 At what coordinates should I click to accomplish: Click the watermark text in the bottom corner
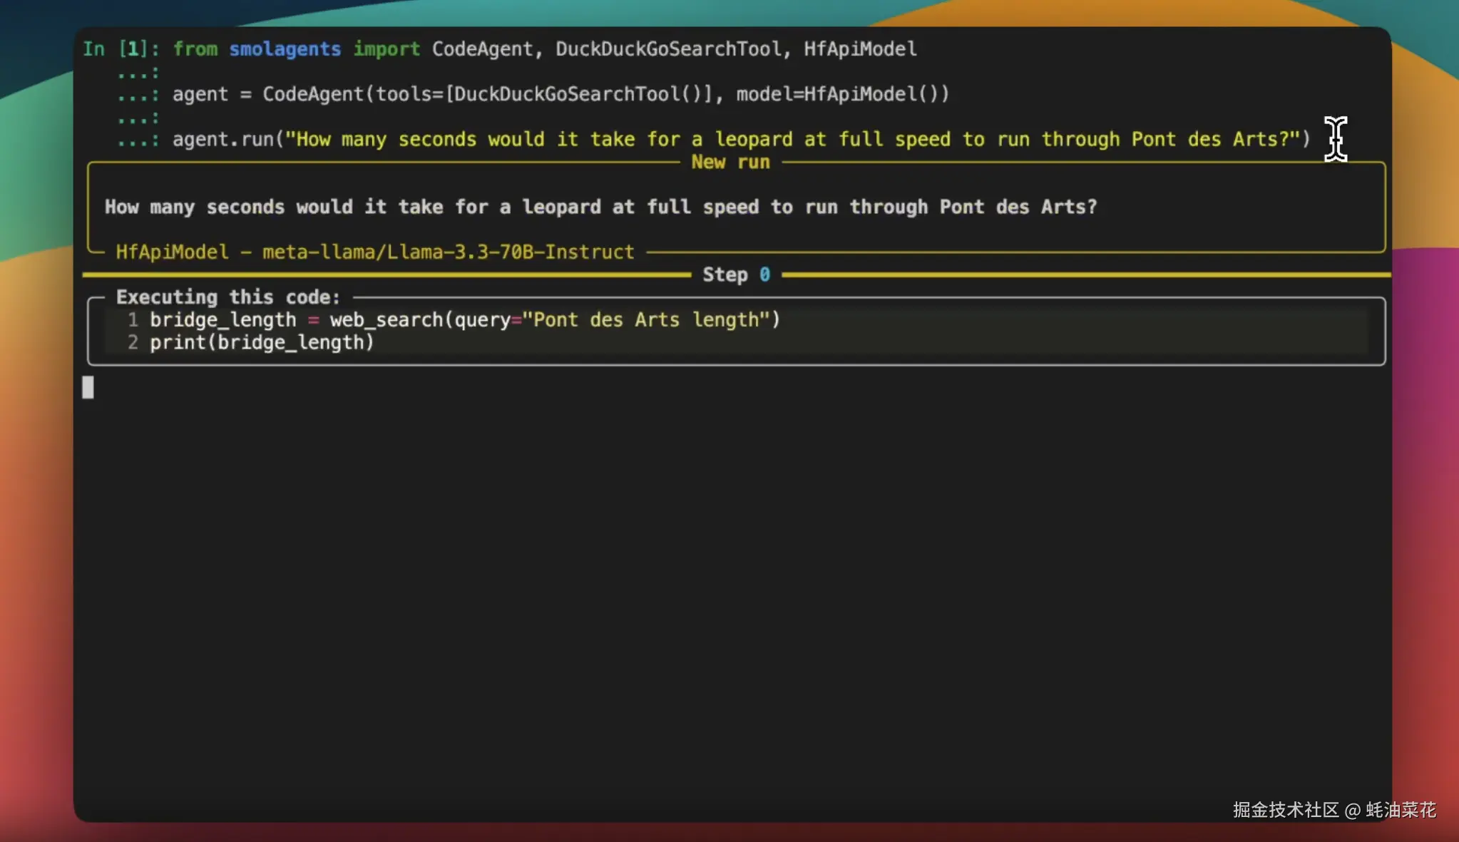point(1333,810)
